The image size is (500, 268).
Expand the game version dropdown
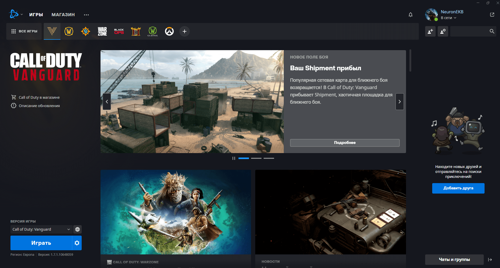pos(41,229)
